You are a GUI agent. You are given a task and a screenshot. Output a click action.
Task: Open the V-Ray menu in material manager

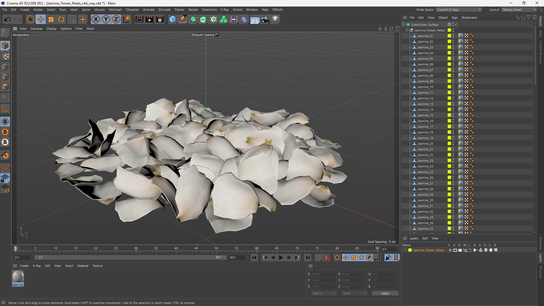(37, 266)
